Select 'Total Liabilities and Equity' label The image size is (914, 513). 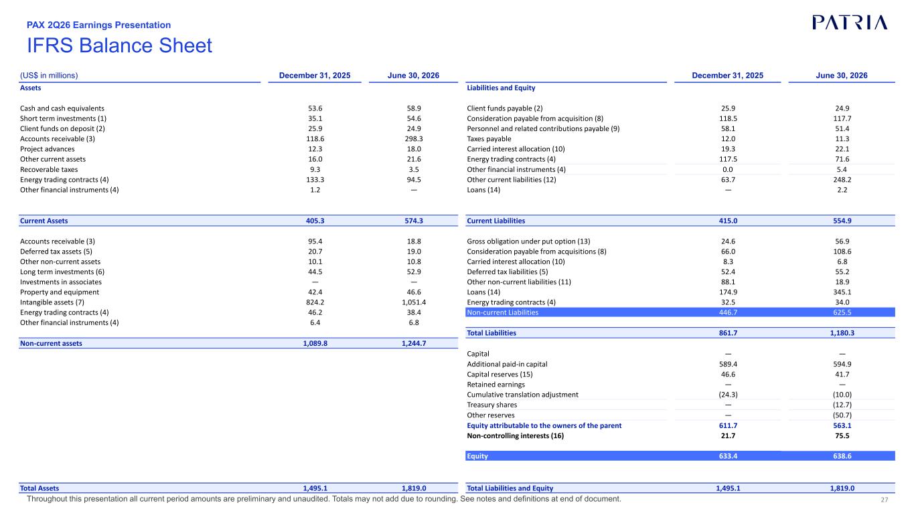(510, 488)
